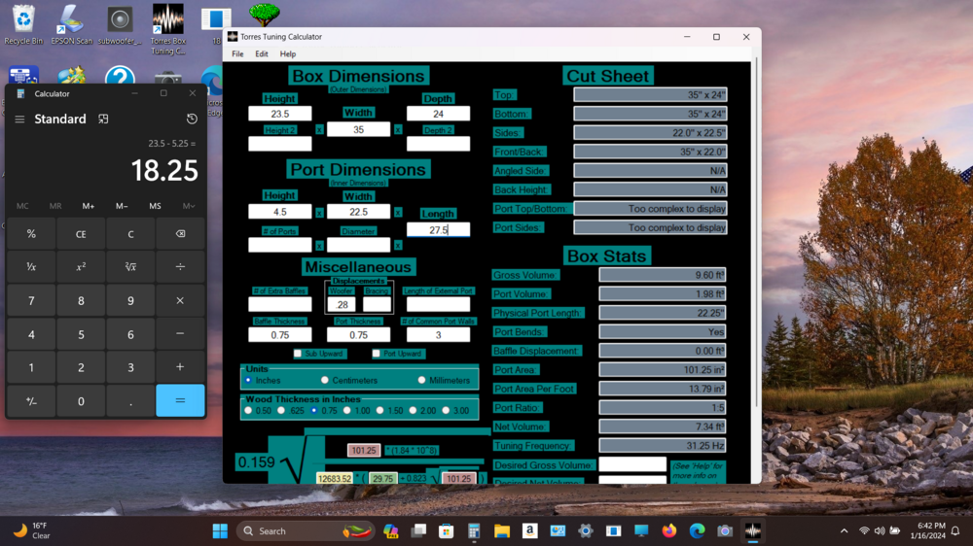This screenshot has height=546, width=973.
Task: Open Settings gear in taskbar
Action: coord(585,531)
